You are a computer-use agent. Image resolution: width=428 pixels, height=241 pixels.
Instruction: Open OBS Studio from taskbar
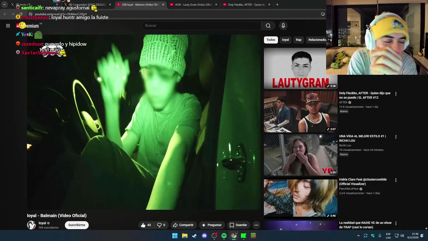click(x=214, y=236)
